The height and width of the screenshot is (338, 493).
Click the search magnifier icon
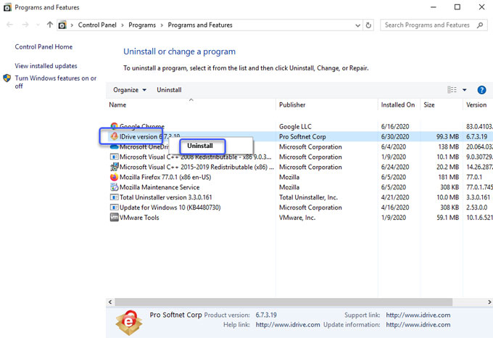pyautogui.click(x=480, y=25)
